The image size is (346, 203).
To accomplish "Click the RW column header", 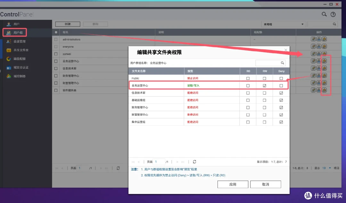I will (265, 71).
